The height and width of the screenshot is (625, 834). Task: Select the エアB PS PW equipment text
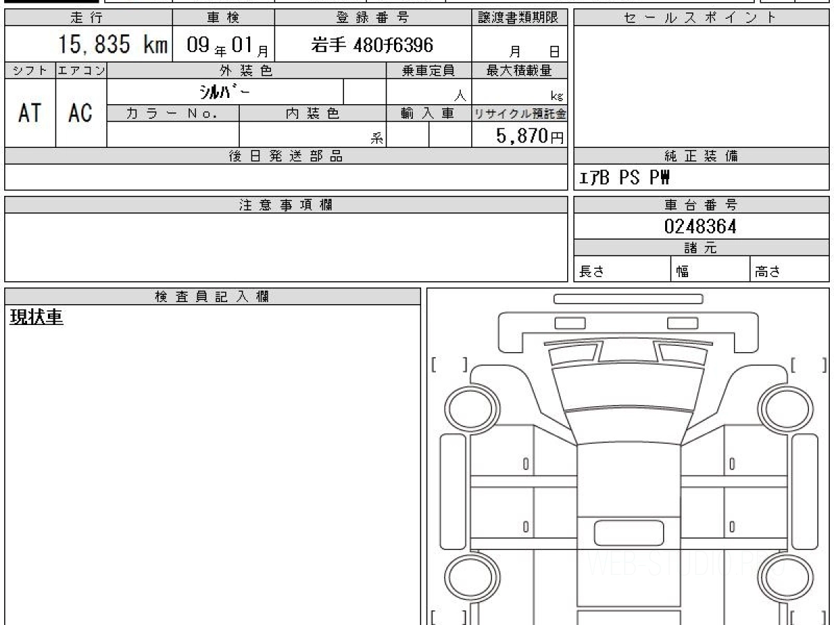[x=624, y=178]
